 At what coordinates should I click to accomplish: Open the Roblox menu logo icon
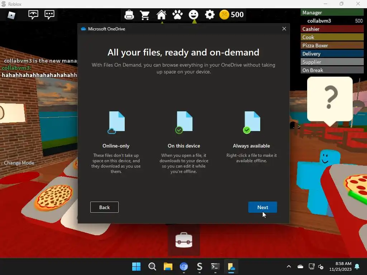click(x=11, y=15)
